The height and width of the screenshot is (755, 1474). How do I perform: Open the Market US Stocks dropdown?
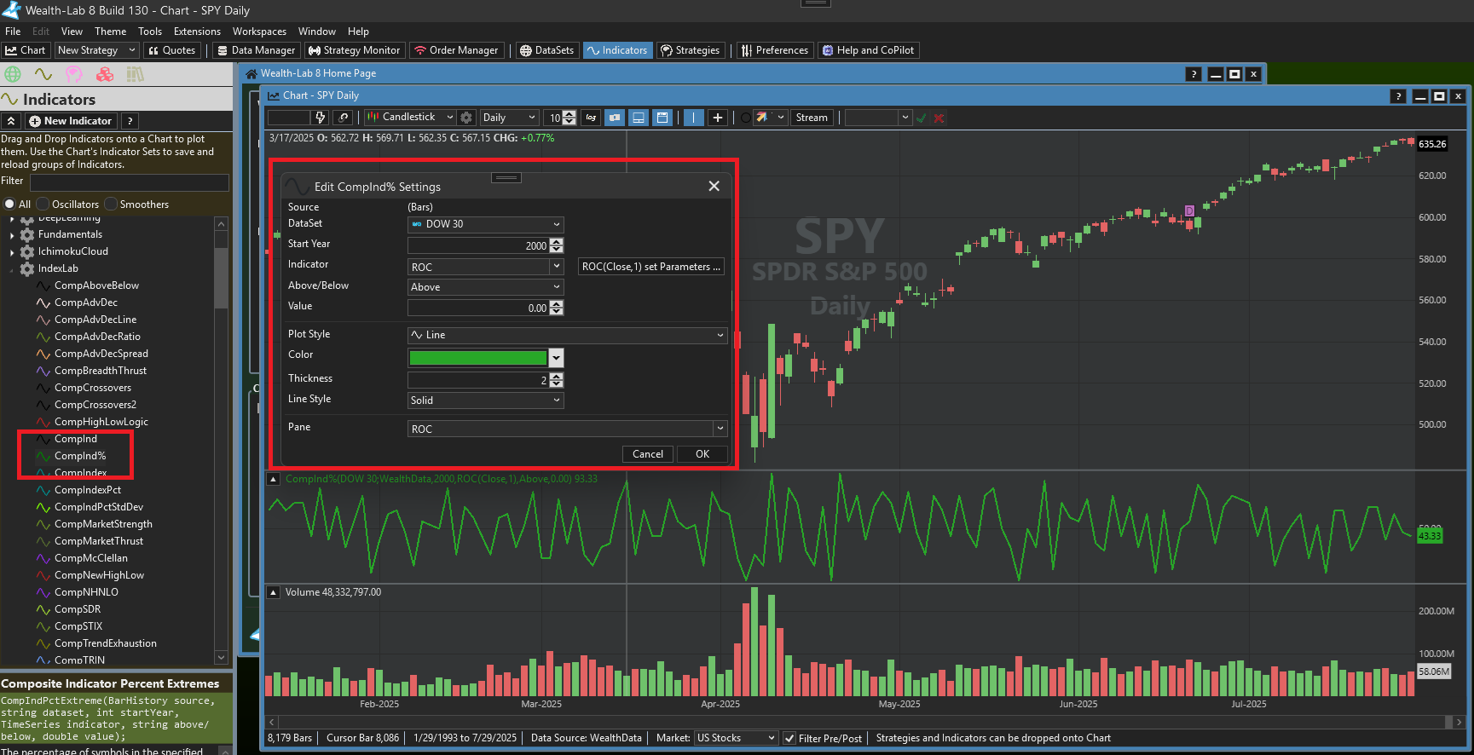tap(736, 738)
